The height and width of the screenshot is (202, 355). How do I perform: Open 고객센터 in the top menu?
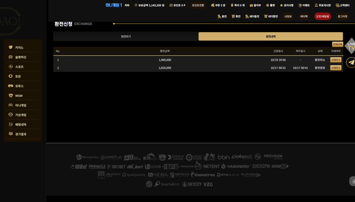(x=342, y=5)
